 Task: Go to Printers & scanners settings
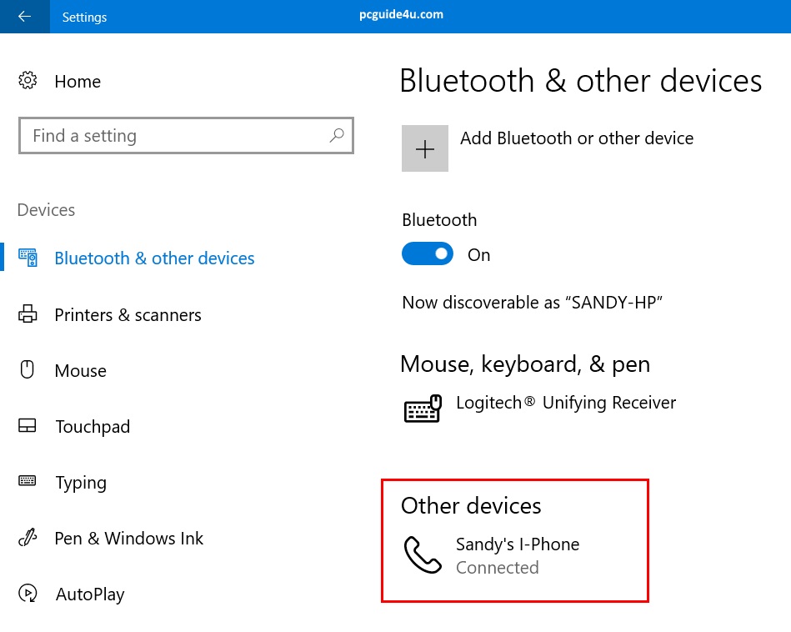pyautogui.click(x=128, y=315)
